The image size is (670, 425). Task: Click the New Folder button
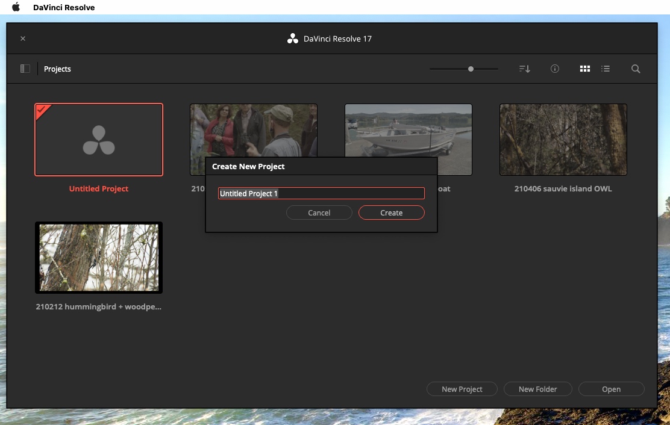[x=538, y=389]
